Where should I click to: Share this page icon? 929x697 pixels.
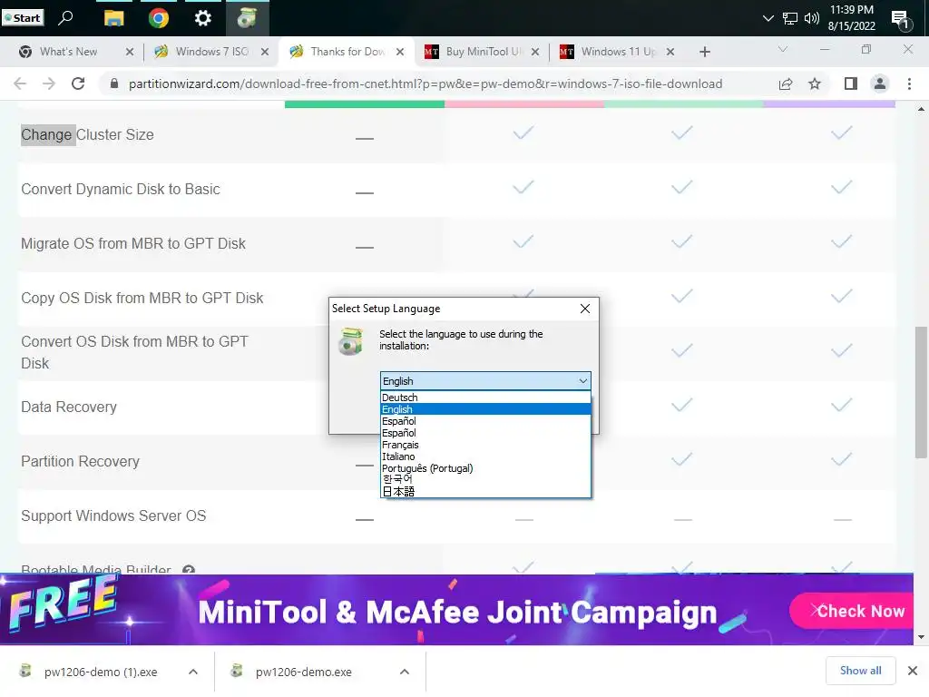click(x=786, y=83)
